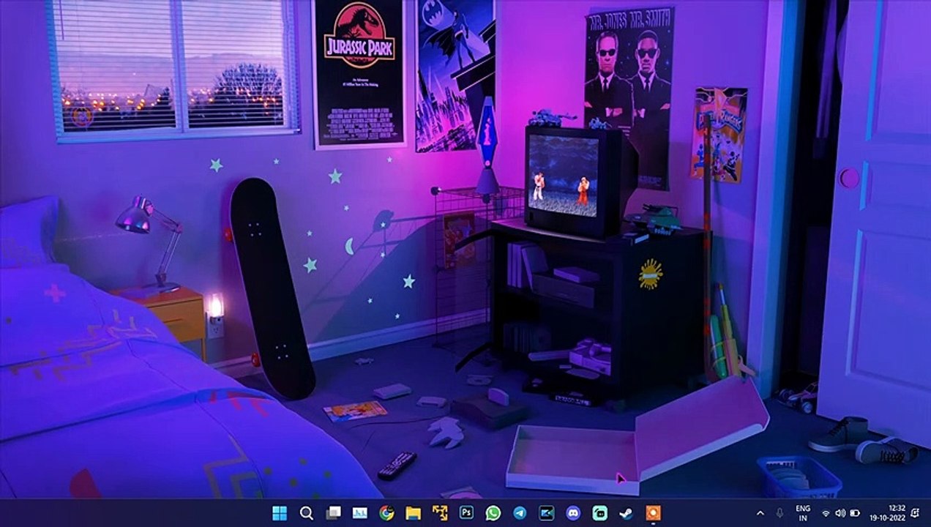Screen dimensions: 931x527
Task: Launch Google Chrome from the taskbar
Action: click(x=386, y=513)
